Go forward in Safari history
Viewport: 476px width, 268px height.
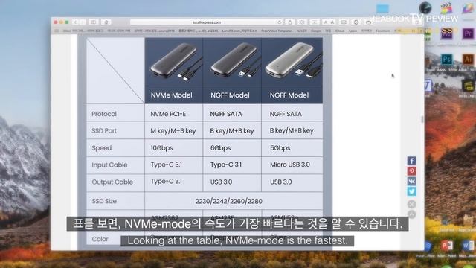[x=83, y=22]
